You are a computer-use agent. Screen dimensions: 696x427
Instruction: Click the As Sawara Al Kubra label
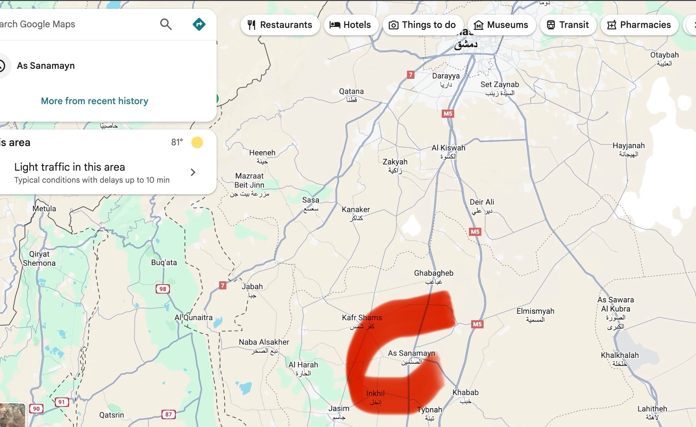click(616, 313)
